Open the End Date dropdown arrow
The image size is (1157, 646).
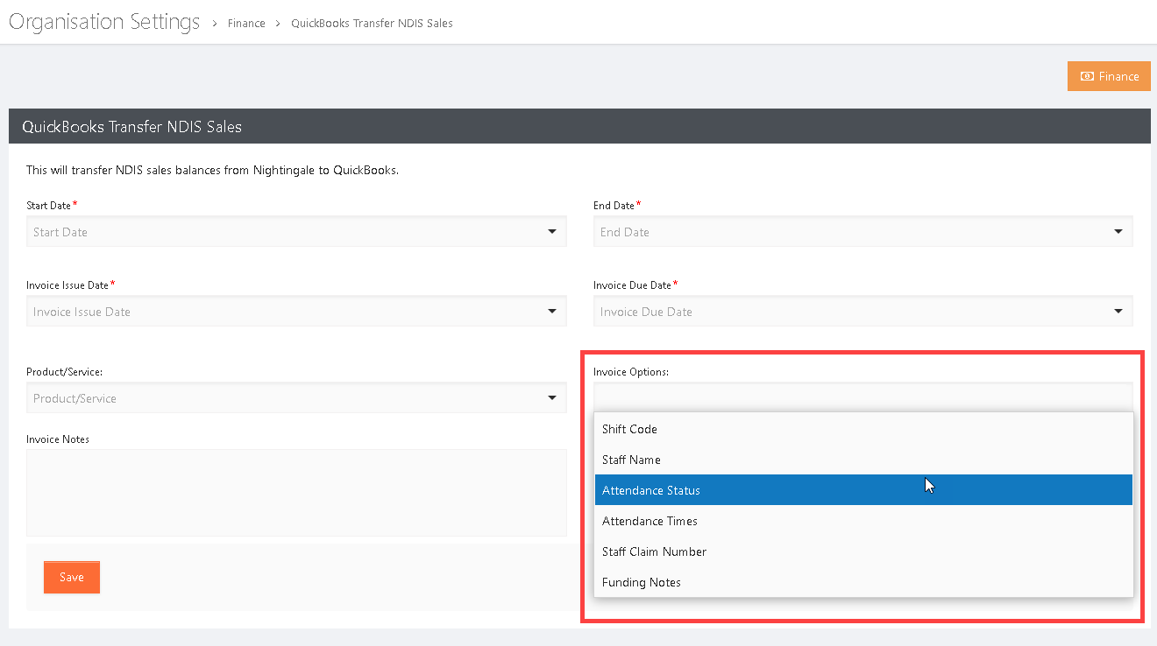click(x=1118, y=232)
